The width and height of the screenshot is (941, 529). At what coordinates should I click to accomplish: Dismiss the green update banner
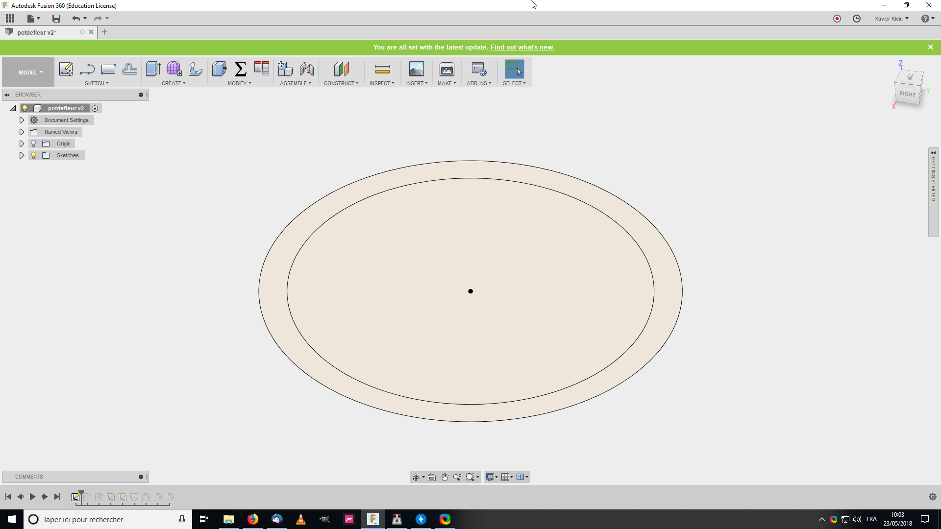coord(931,47)
